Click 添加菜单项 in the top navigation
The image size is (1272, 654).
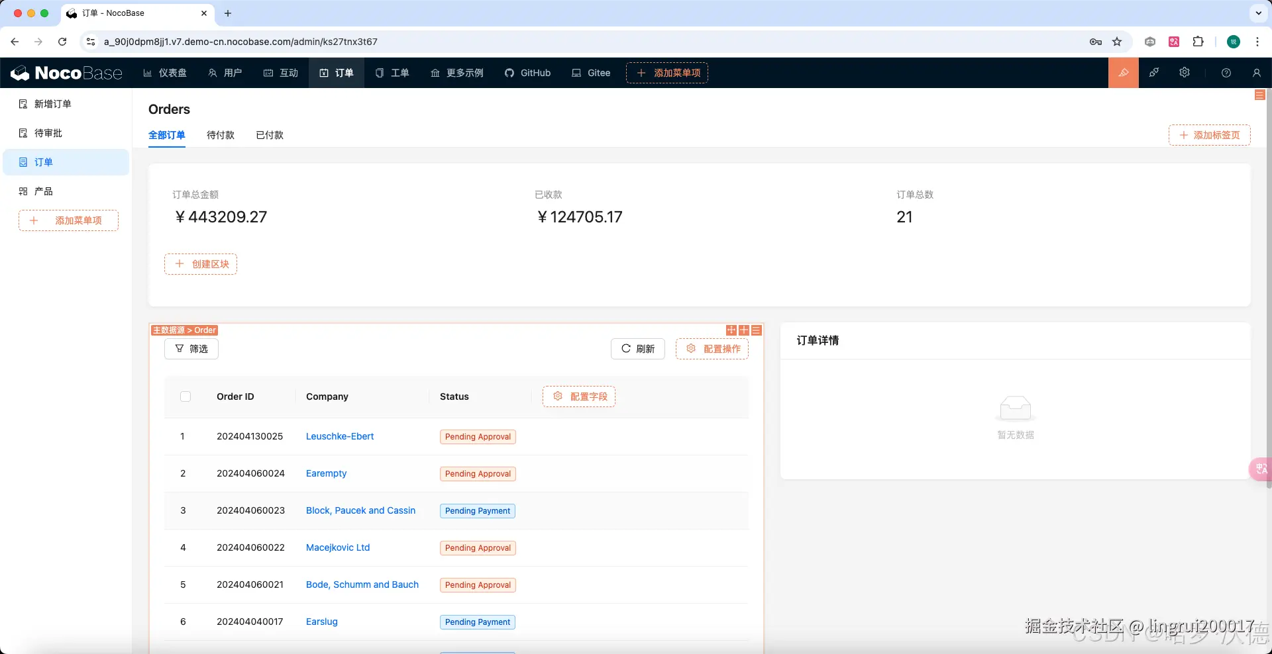[667, 73]
